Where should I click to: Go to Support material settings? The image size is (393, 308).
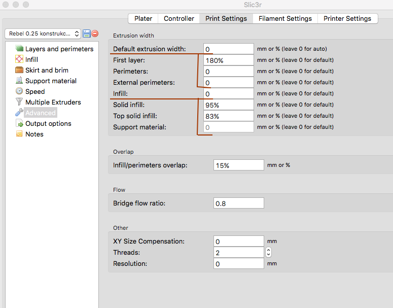51,81
